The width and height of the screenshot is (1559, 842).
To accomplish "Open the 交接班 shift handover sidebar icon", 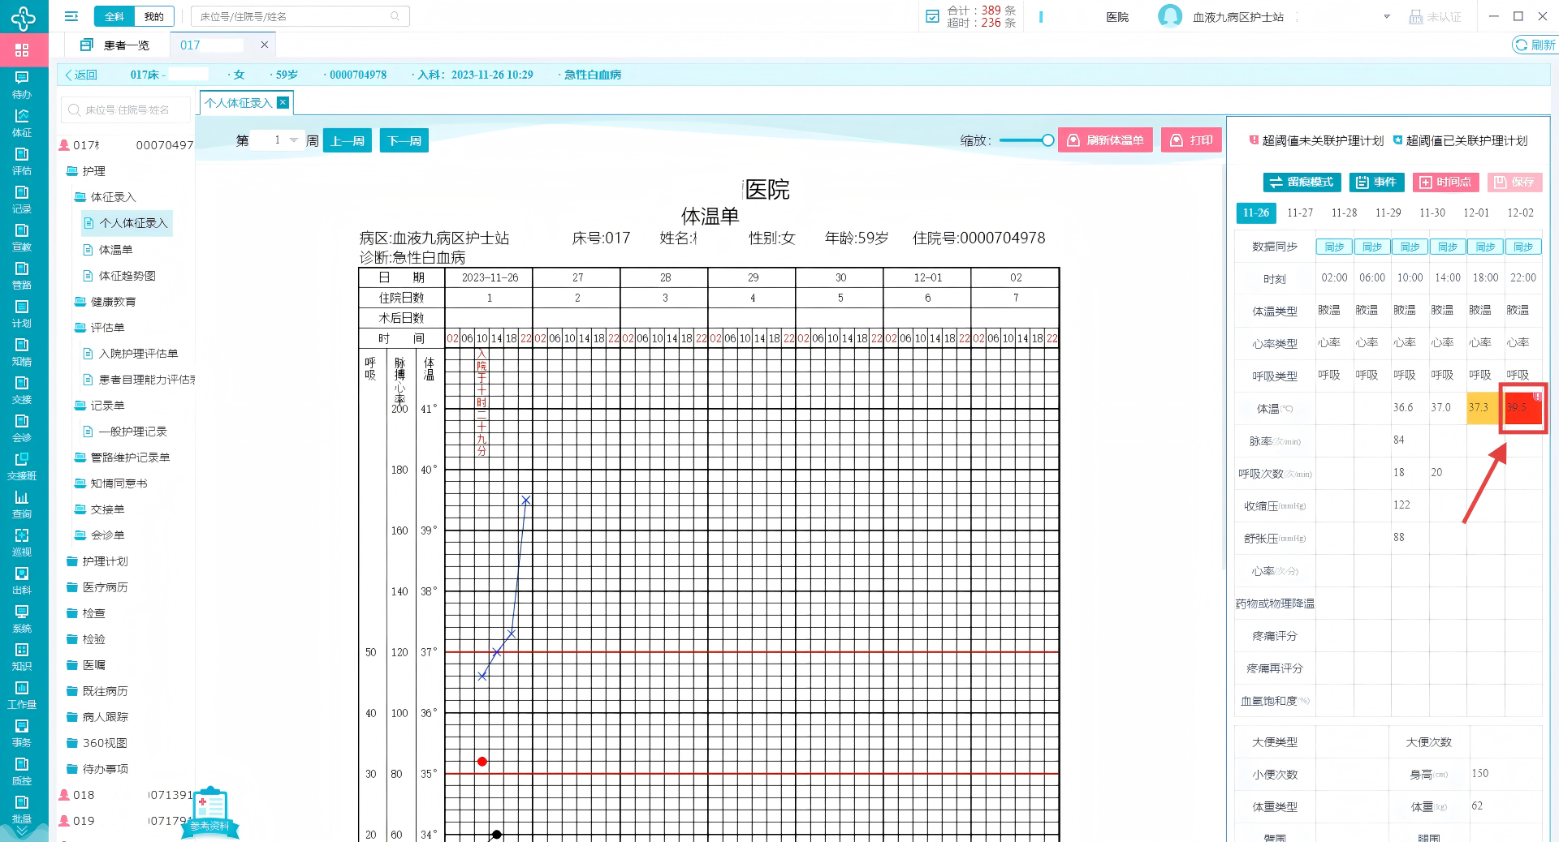I will (22, 465).
